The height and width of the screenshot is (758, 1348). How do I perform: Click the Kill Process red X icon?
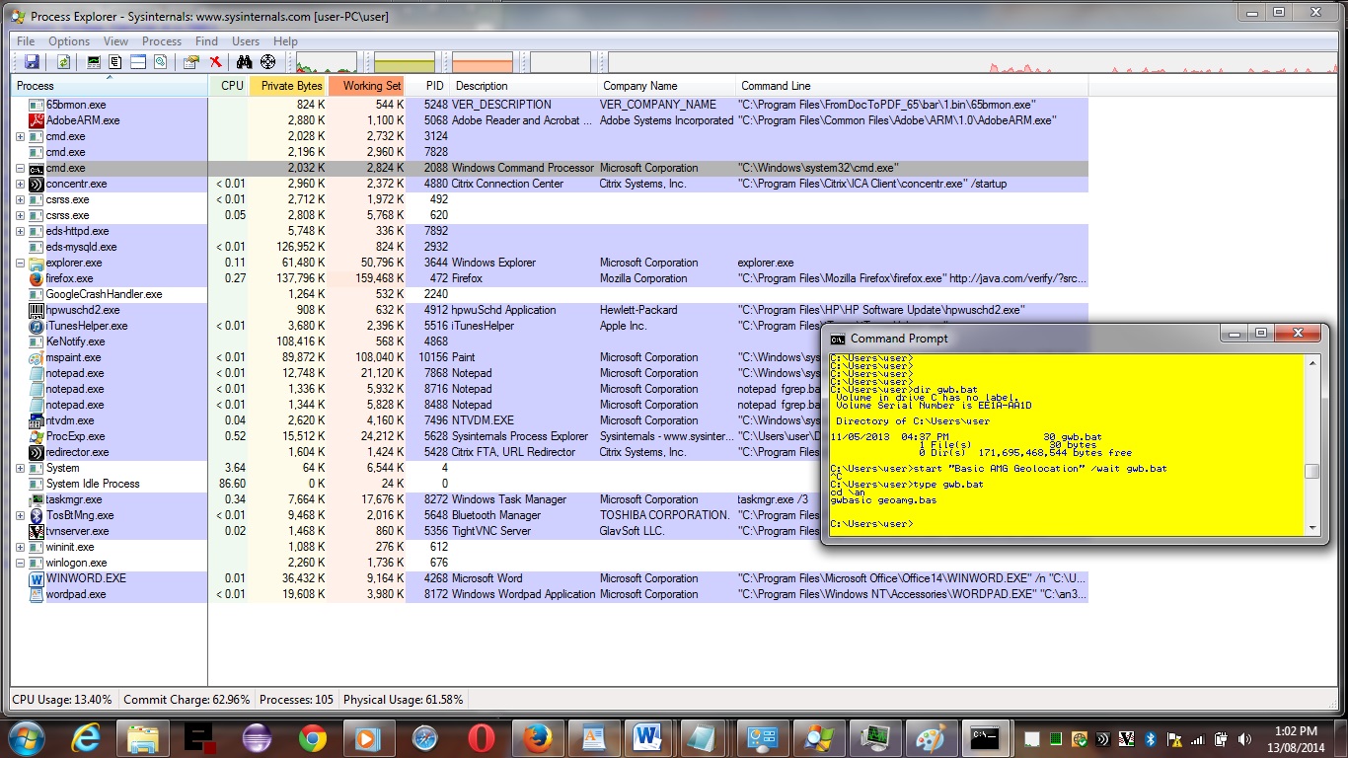point(215,62)
